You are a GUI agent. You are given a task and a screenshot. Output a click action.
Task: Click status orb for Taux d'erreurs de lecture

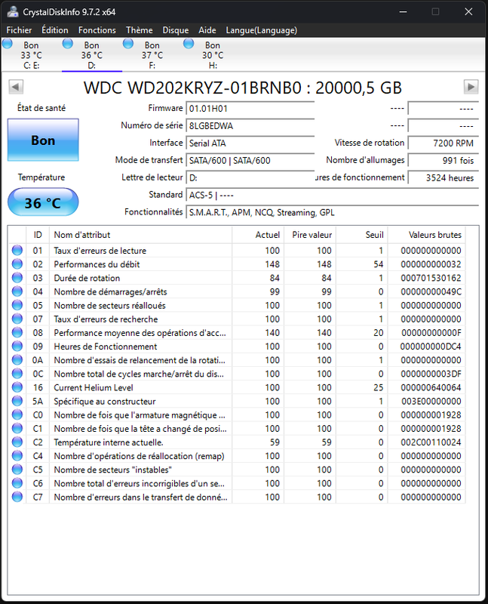click(x=17, y=251)
